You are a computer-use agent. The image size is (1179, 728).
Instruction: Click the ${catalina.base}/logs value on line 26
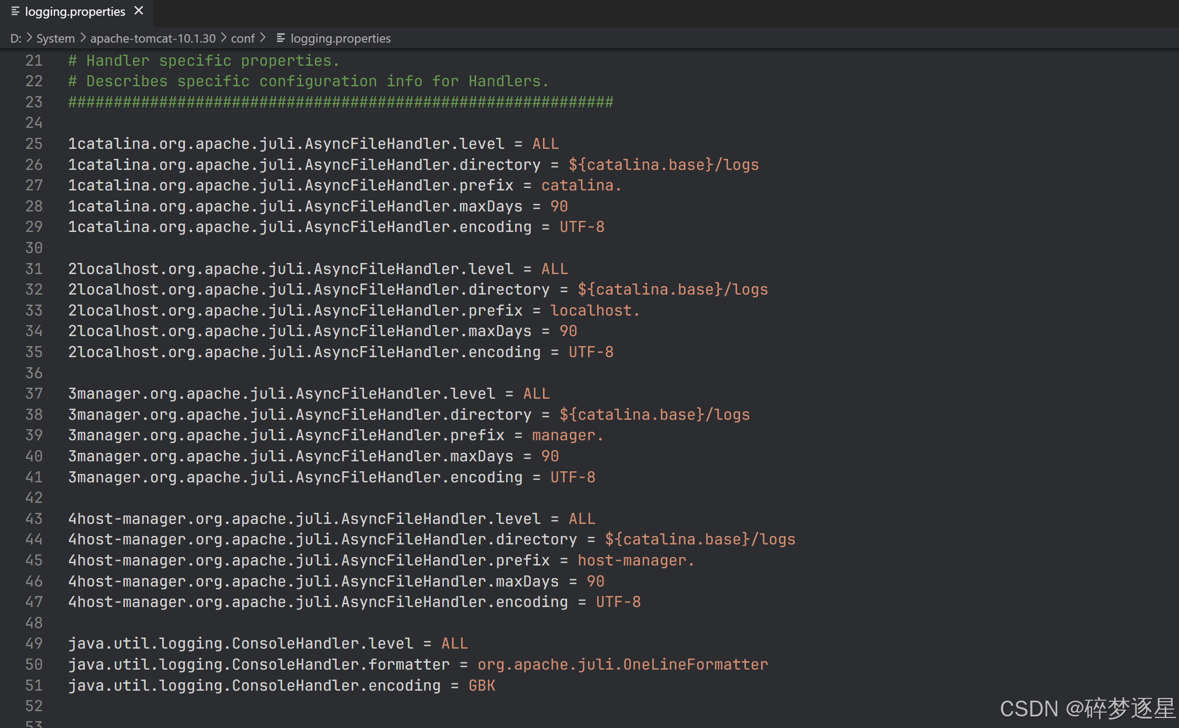663,165
